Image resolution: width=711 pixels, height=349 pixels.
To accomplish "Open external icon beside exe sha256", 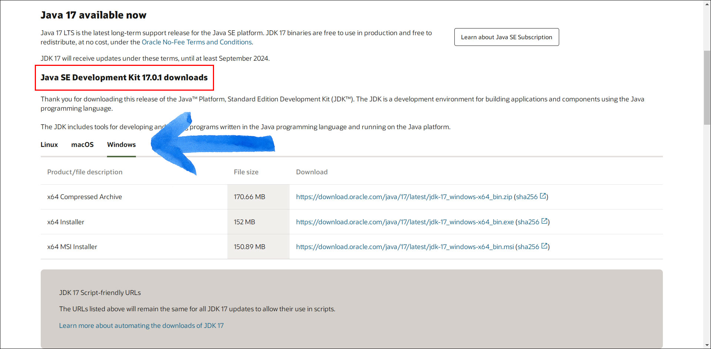I will pos(544,221).
